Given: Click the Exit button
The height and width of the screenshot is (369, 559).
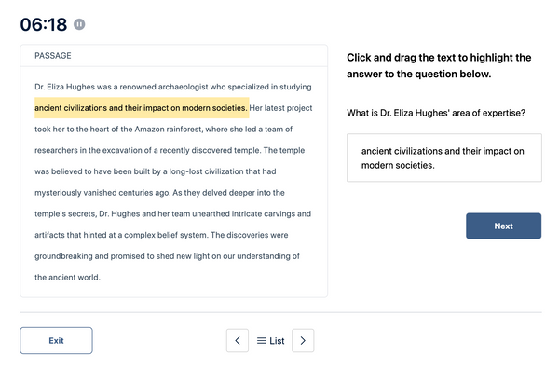Looking at the screenshot, I should pos(56,340).
